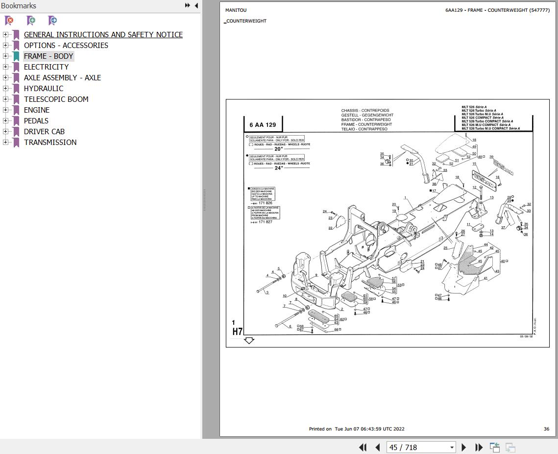
Task: Expand the TRANSMISSION bookmark node
Action: 5,142
